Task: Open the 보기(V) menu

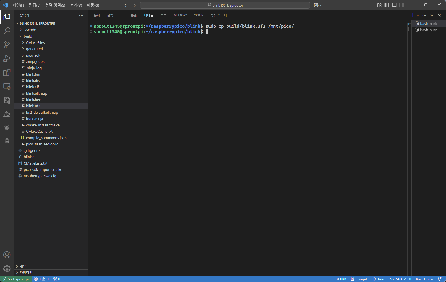Action: click(x=76, y=5)
